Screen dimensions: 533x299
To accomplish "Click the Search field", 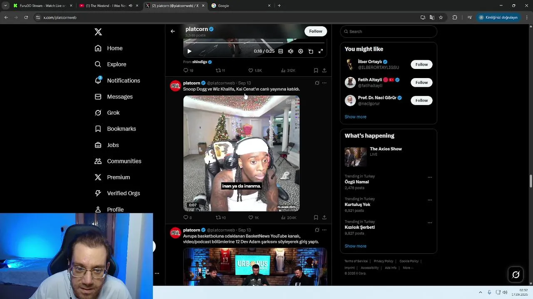I will click(x=389, y=32).
